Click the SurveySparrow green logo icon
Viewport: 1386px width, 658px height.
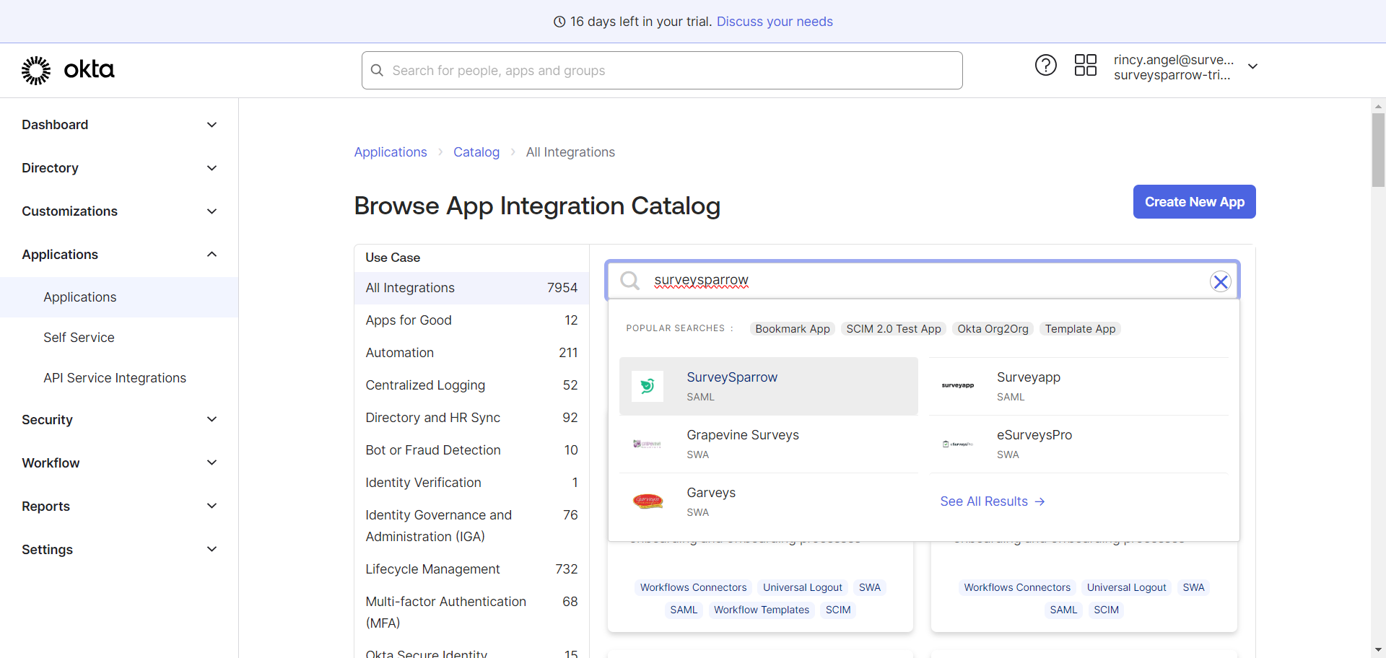(x=648, y=386)
